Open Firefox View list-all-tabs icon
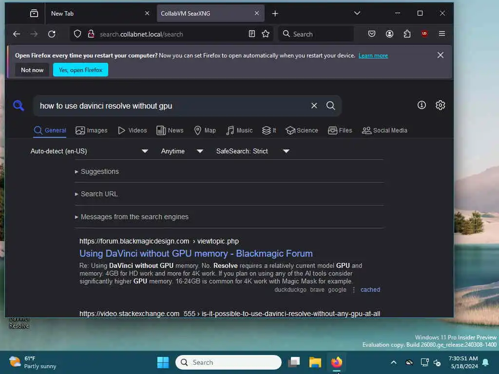Image resolution: width=499 pixels, height=374 pixels. tap(34, 13)
